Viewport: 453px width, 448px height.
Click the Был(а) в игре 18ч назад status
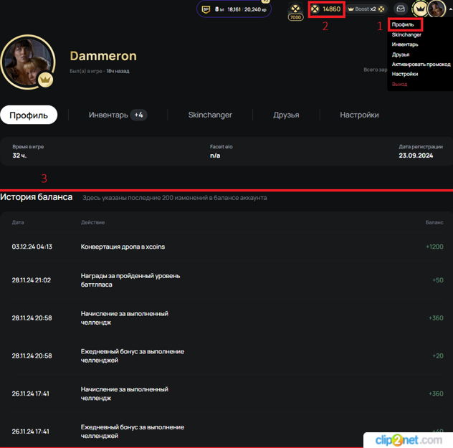[100, 71]
